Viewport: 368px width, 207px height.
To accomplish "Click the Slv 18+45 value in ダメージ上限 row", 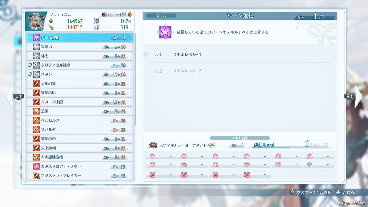I will [115, 102].
